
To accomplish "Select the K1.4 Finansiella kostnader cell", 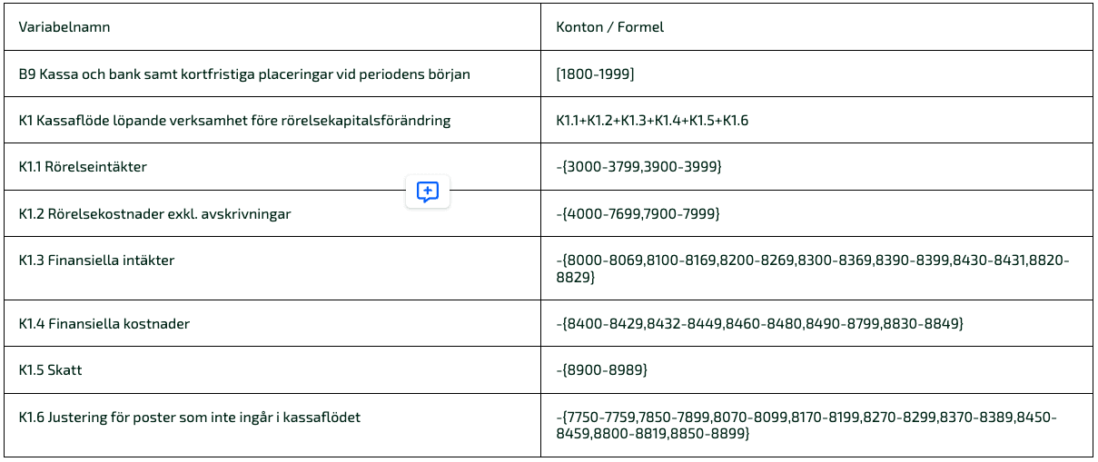I will 272,323.
